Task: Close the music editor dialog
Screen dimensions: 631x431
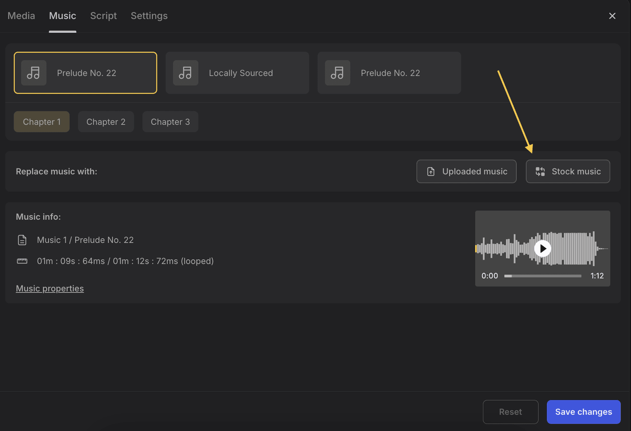Action: [612, 16]
